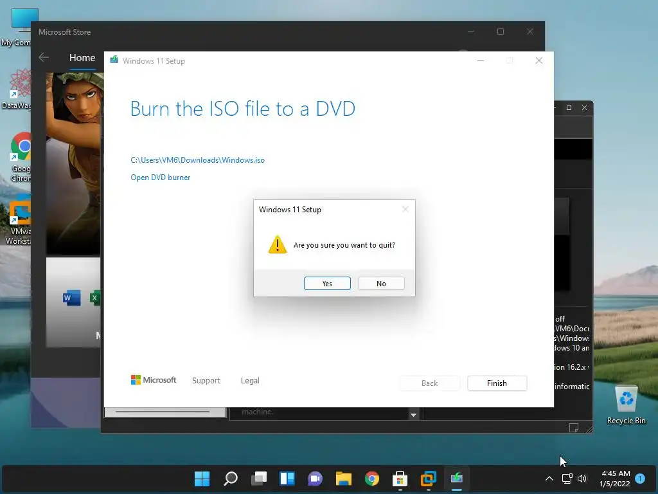
Task: Confirm quitting by clicking Yes
Action: tap(327, 284)
